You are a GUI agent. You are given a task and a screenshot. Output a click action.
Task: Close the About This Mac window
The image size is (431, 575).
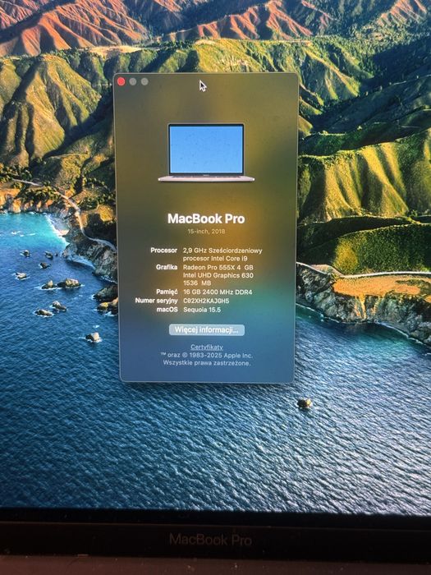point(121,81)
